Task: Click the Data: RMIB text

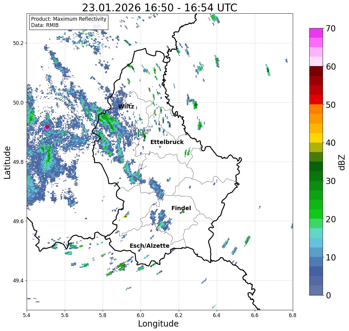Action: pos(45,25)
